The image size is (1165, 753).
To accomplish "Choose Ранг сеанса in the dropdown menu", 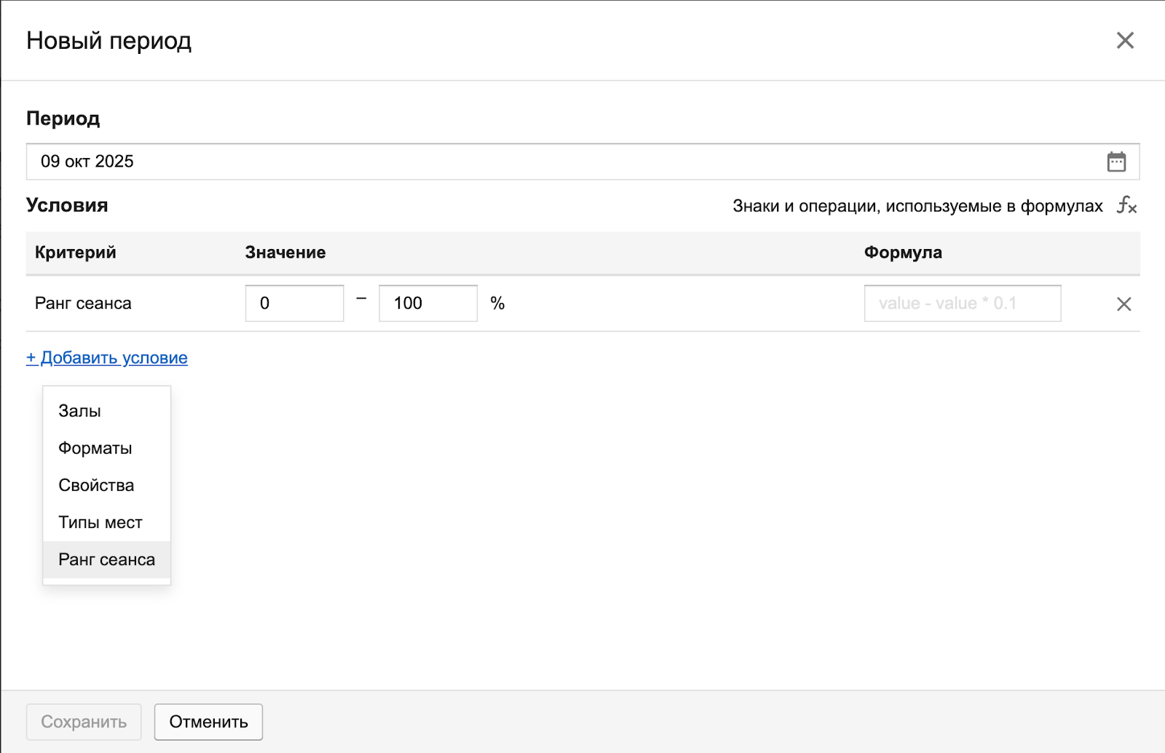I will (x=107, y=560).
